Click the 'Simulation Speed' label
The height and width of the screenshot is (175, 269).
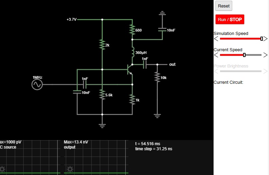tap(231, 33)
